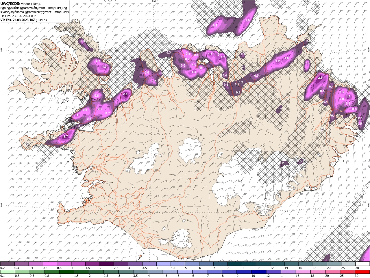Click the 2.4 precipitation value label
The width and height of the screenshot is (370, 278).
pyautogui.click(x=125, y=94)
